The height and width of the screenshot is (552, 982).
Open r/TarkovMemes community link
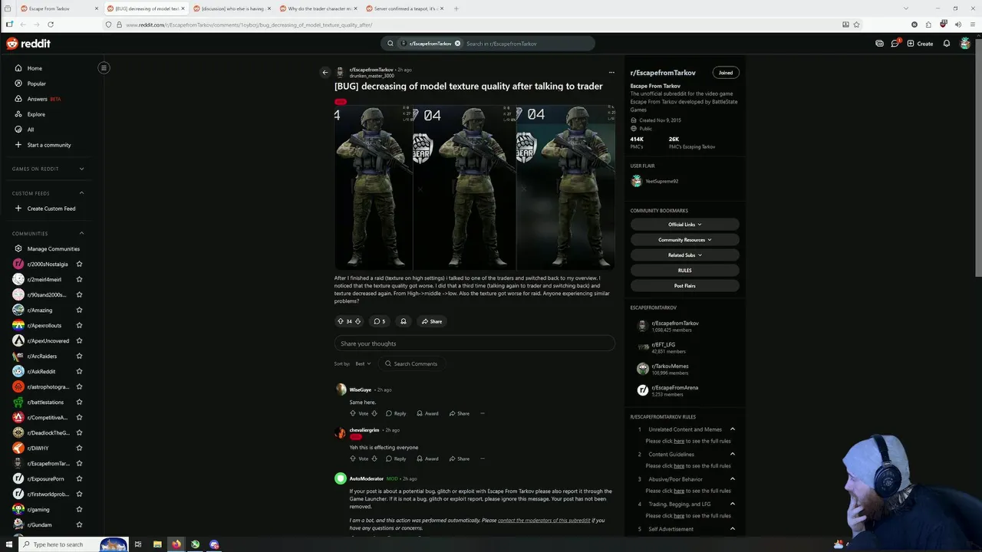670,366
